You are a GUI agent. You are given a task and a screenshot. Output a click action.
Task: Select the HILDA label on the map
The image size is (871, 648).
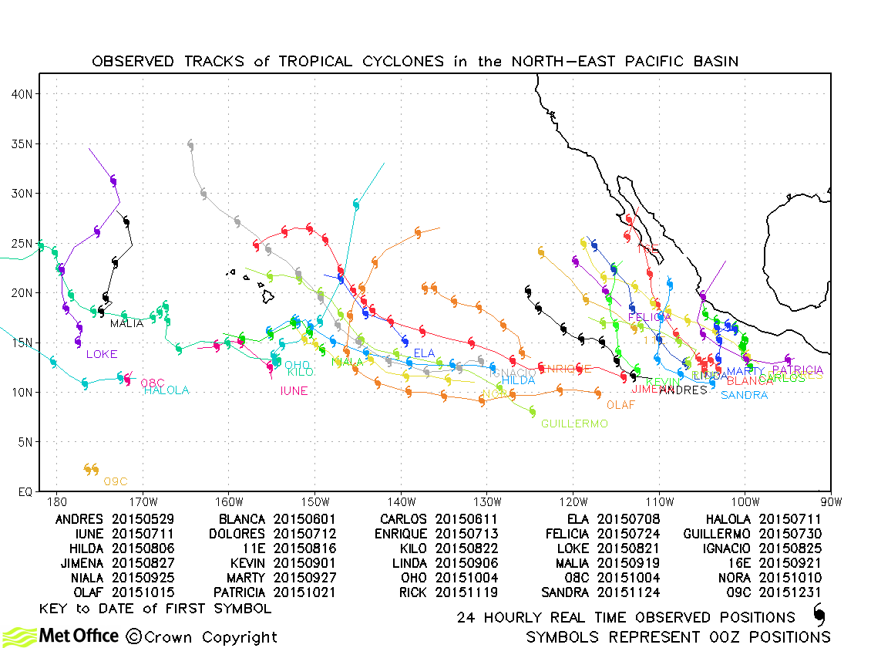pos(518,380)
